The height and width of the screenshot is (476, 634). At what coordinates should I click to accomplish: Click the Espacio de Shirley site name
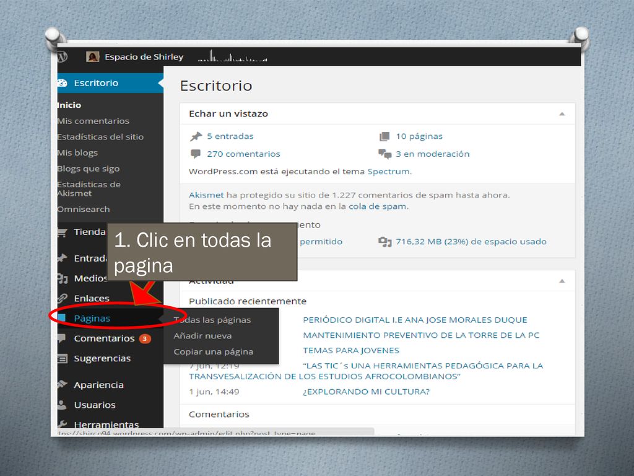tap(144, 56)
